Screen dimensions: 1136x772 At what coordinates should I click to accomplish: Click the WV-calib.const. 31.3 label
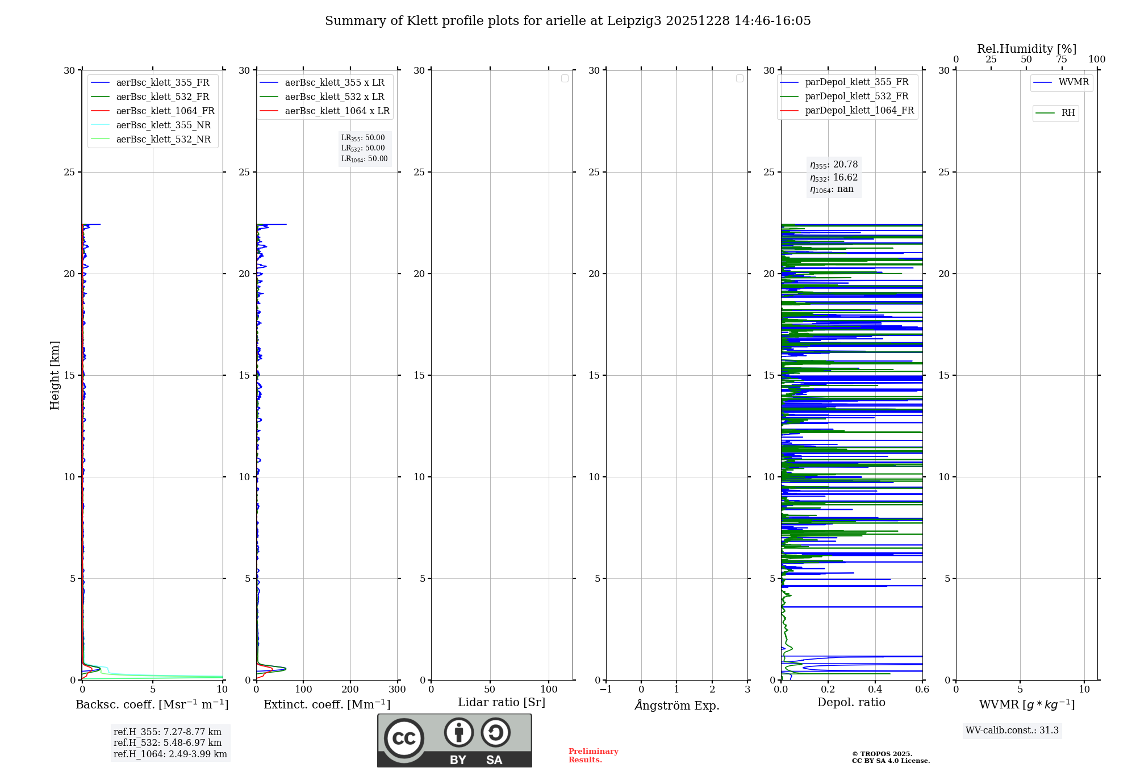(x=1012, y=731)
